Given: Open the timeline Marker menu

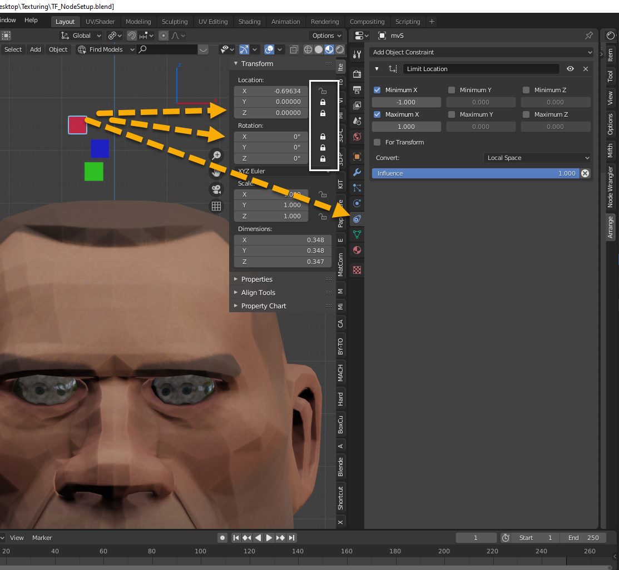Looking at the screenshot, I should tap(42, 538).
